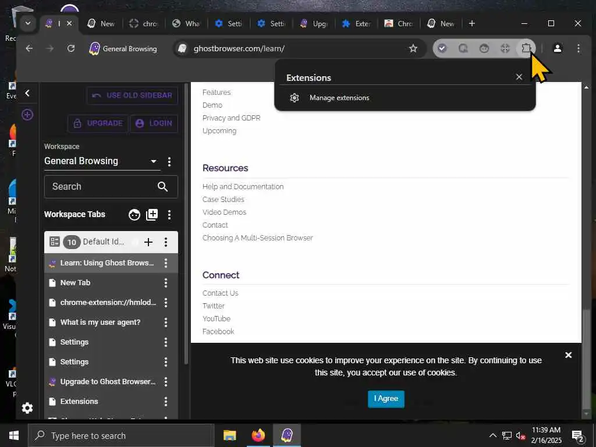Add a tab to Default Identity group

(x=148, y=242)
